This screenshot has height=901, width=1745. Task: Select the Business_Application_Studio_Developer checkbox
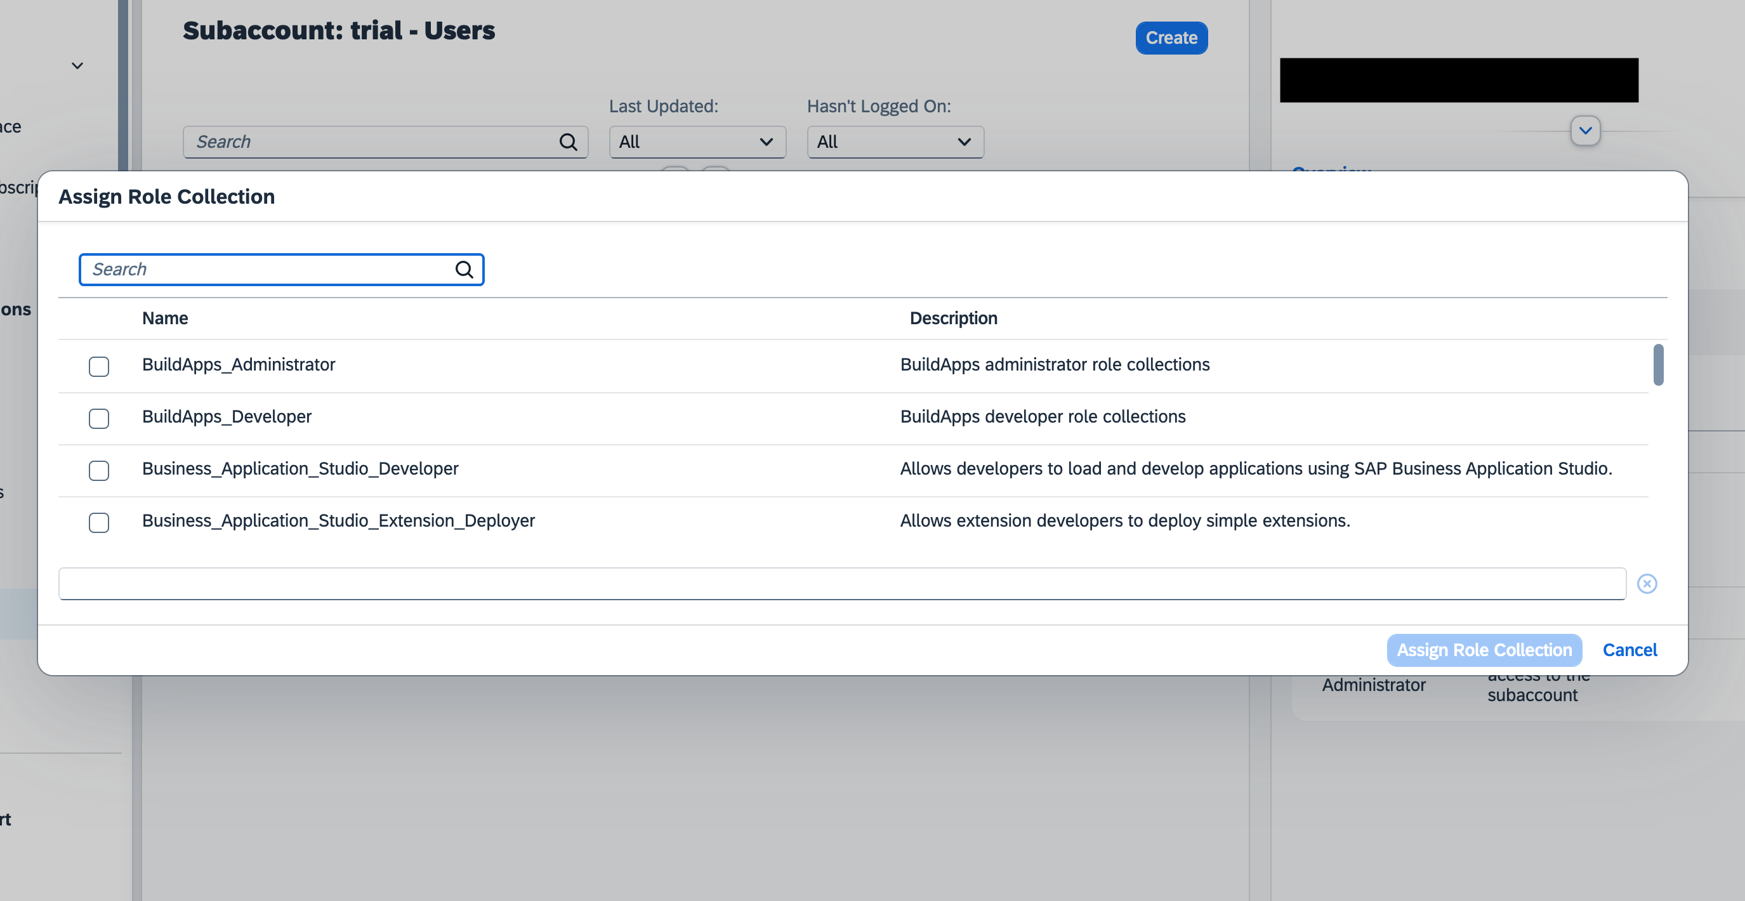click(99, 470)
